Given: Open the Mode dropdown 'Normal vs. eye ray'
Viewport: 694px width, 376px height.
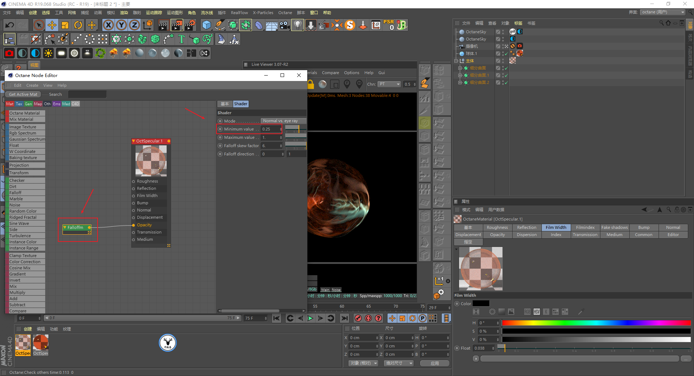Looking at the screenshot, I should click(x=283, y=121).
